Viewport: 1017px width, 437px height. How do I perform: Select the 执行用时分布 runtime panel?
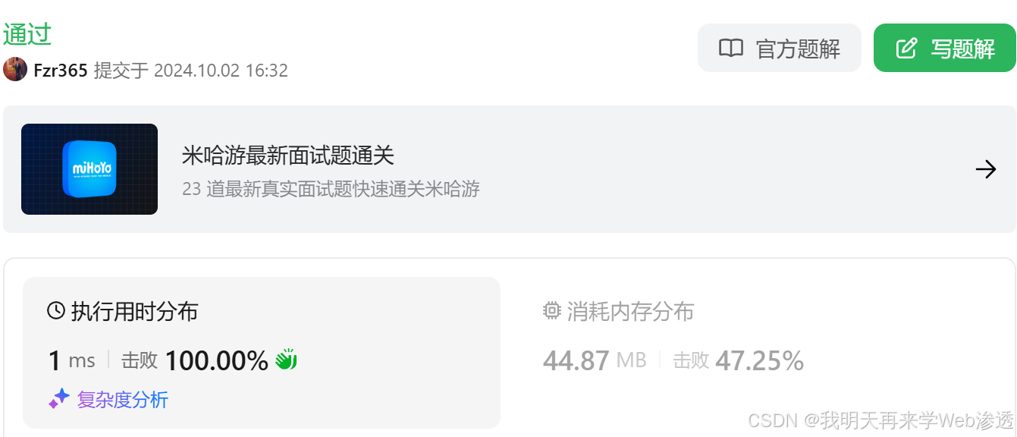tap(262, 353)
